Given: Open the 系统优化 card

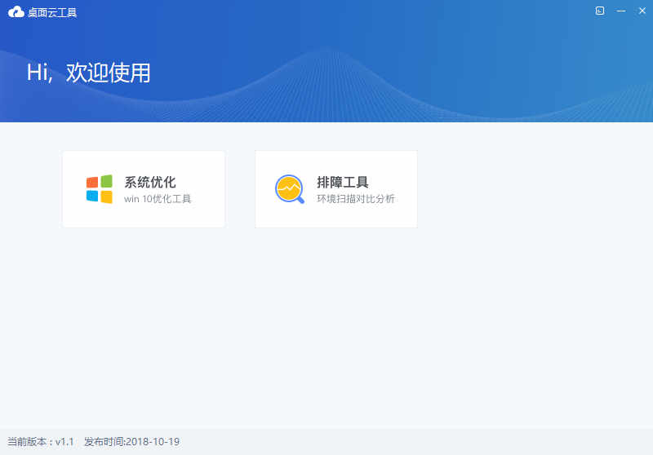Looking at the screenshot, I should [x=144, y=189].
